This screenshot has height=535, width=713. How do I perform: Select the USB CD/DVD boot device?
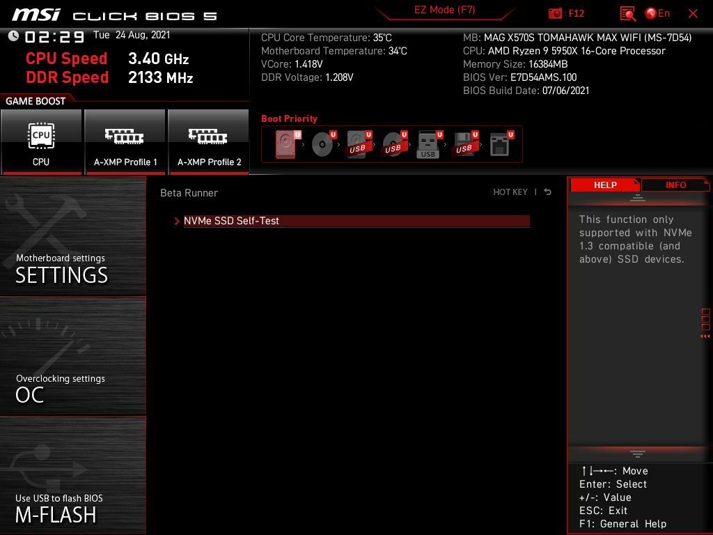pos(394,144)
